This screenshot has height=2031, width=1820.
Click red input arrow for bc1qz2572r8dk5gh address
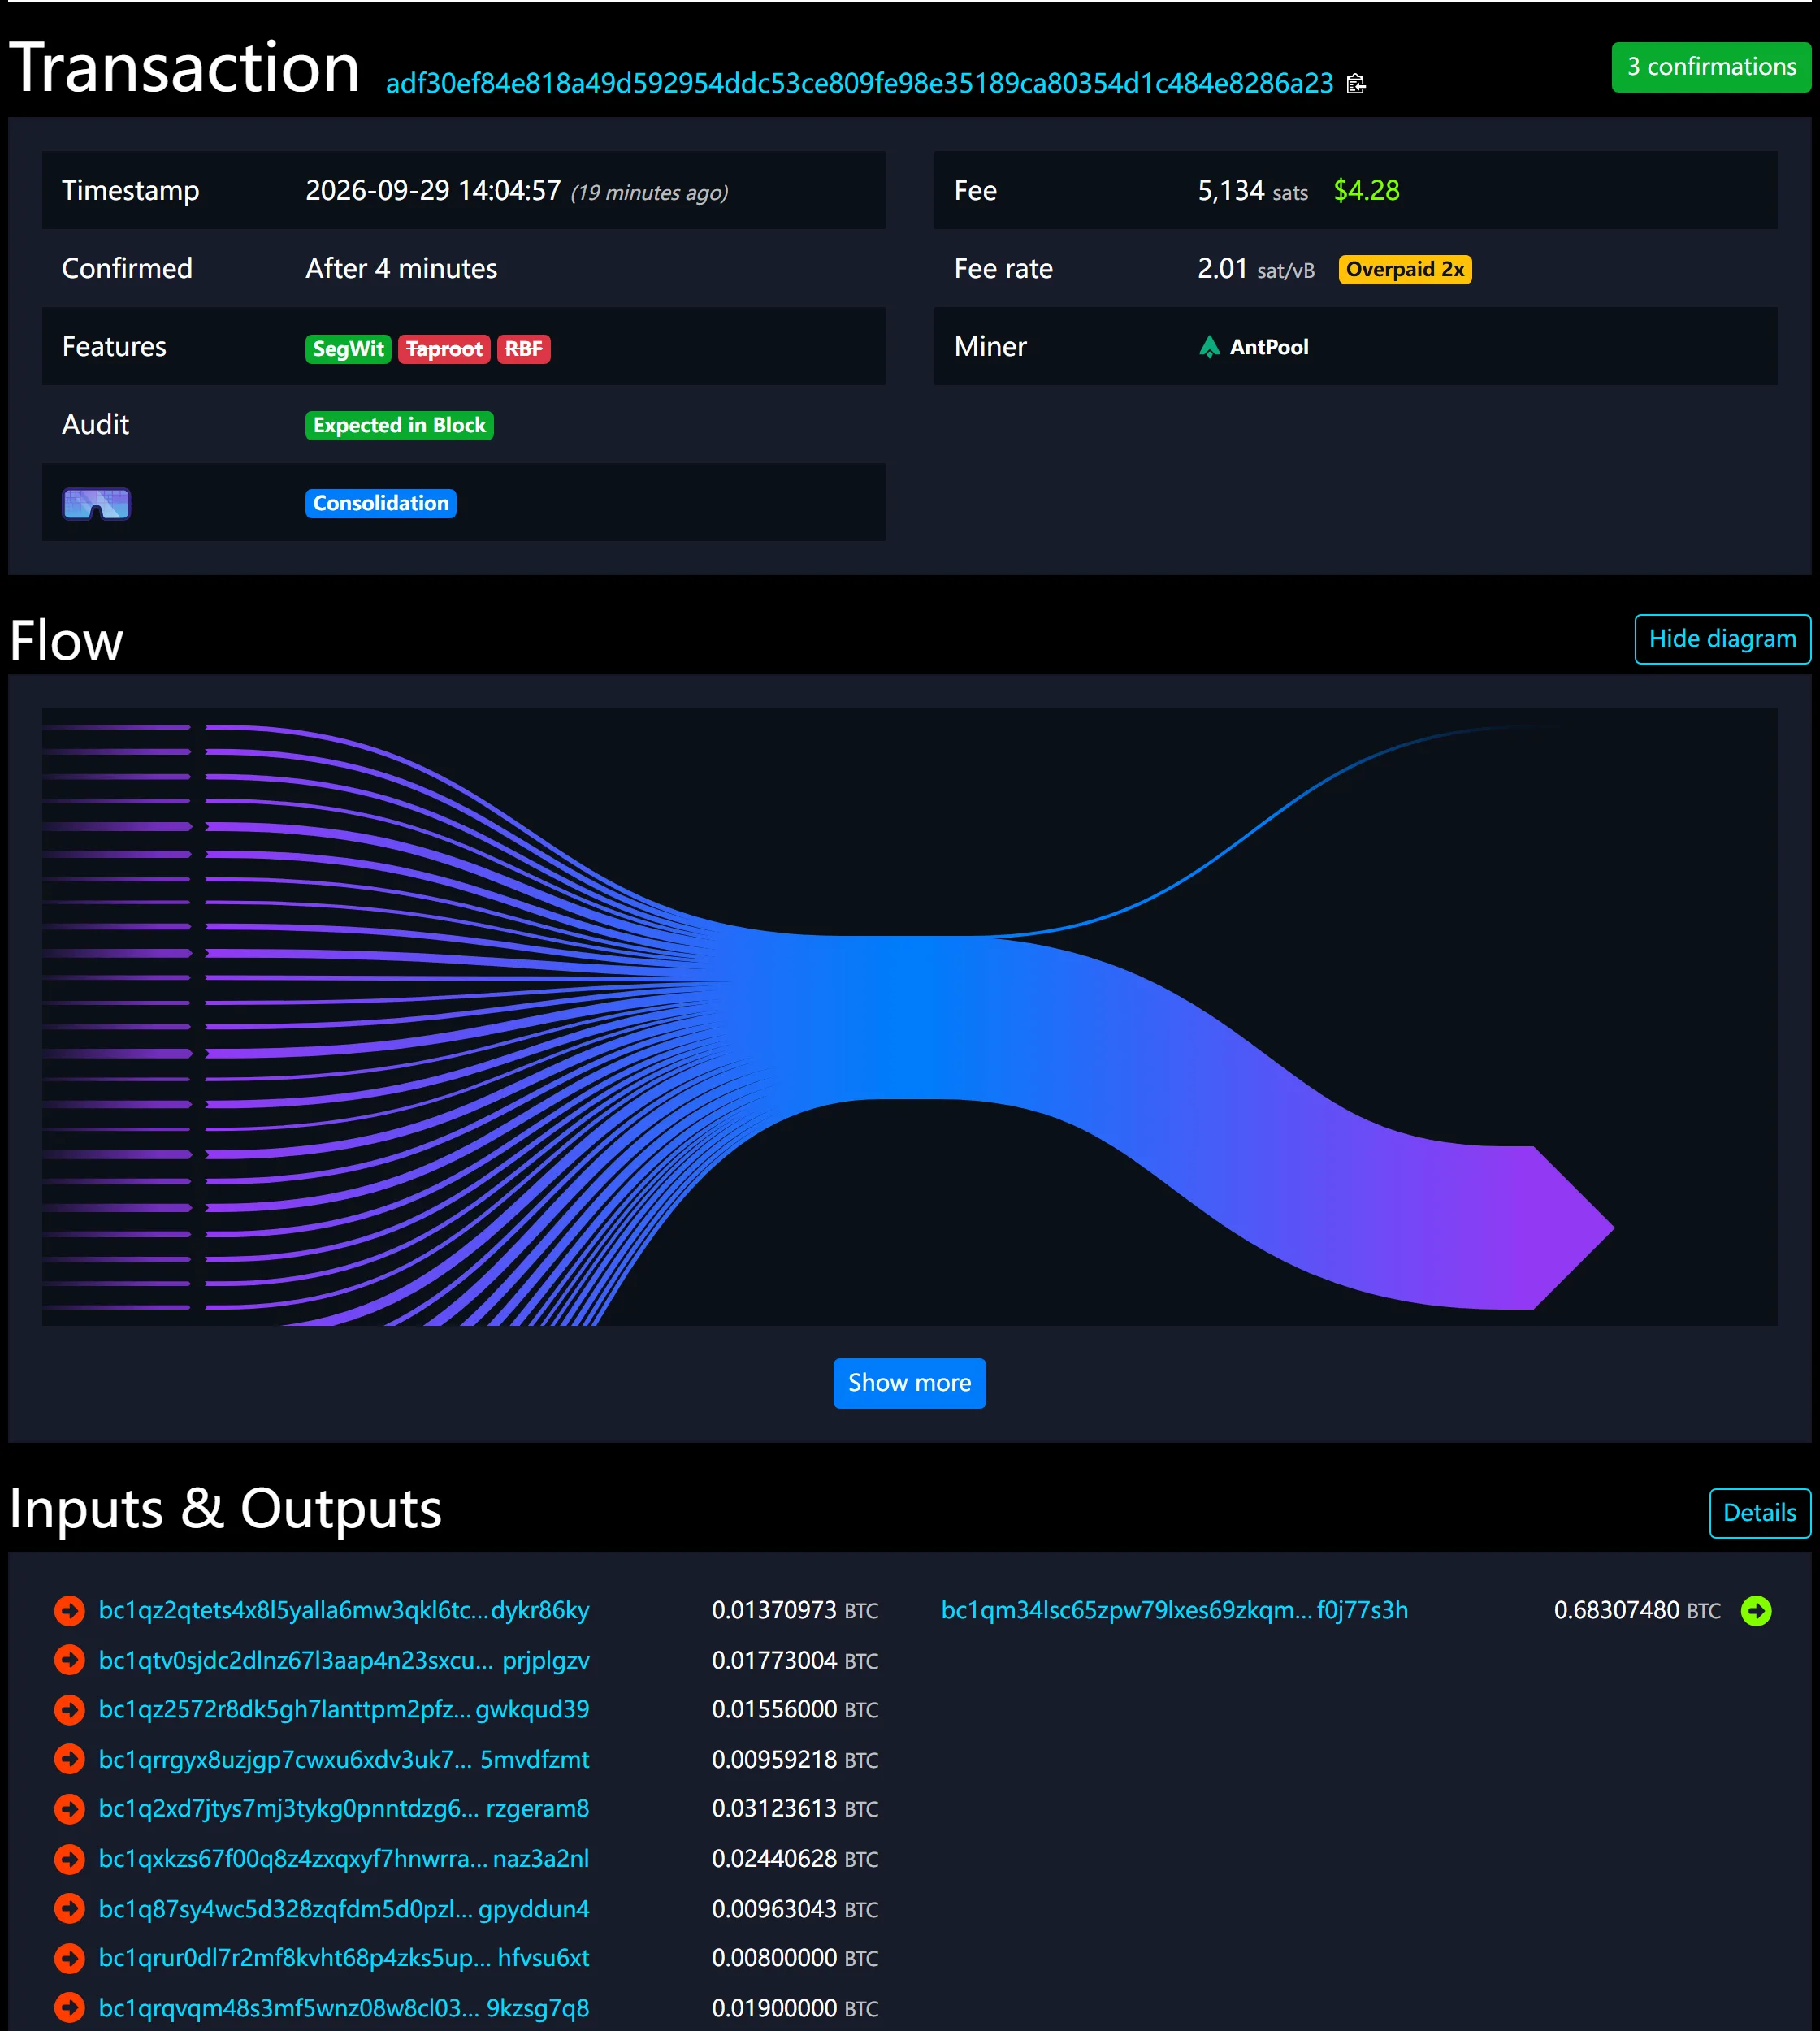point(69,1709)
